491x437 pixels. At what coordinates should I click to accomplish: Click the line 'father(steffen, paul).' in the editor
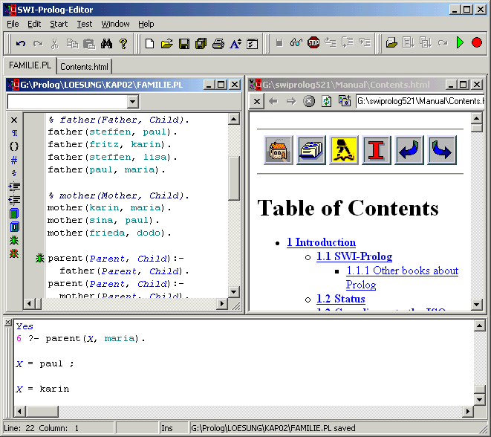(x=112, y=132)
